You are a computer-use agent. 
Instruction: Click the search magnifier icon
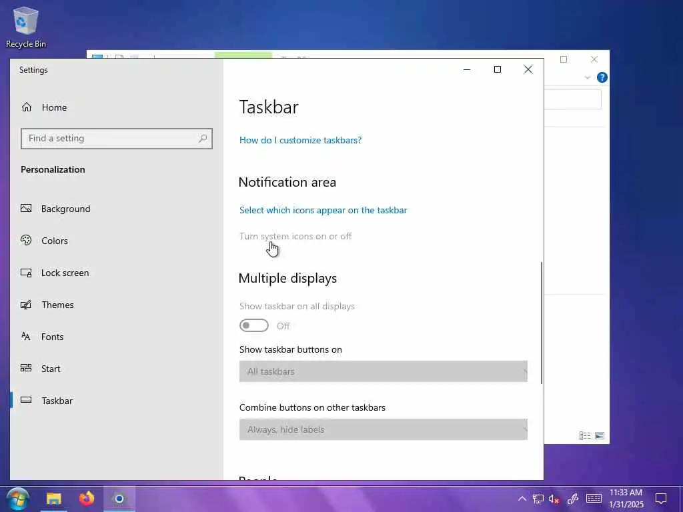(203, 139)
